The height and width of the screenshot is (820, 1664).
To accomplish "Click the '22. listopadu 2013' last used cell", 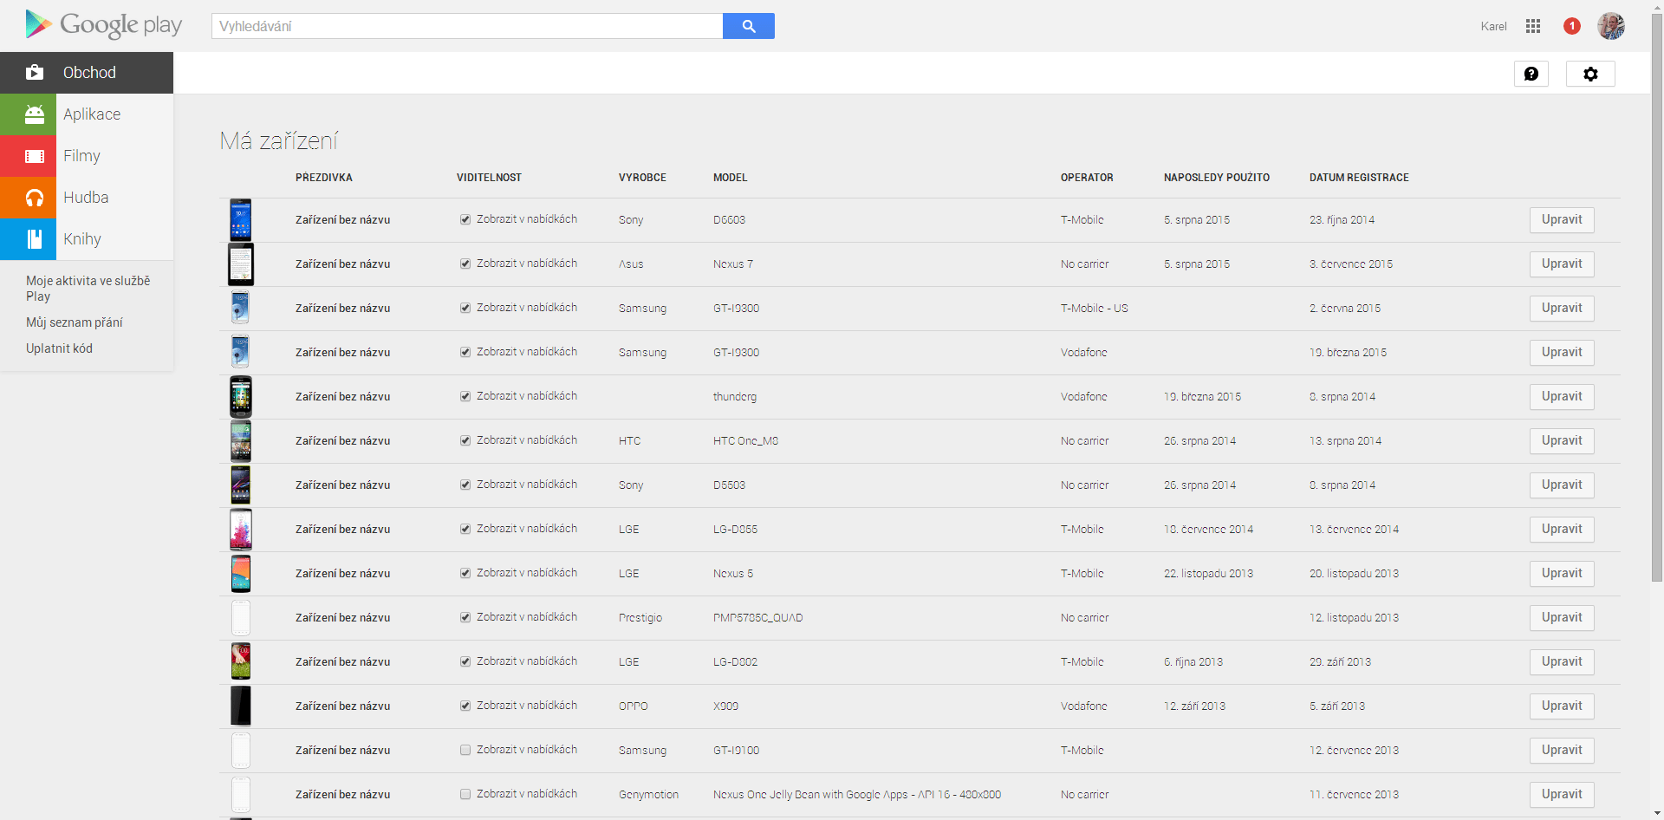I will tap(1208, 574).
